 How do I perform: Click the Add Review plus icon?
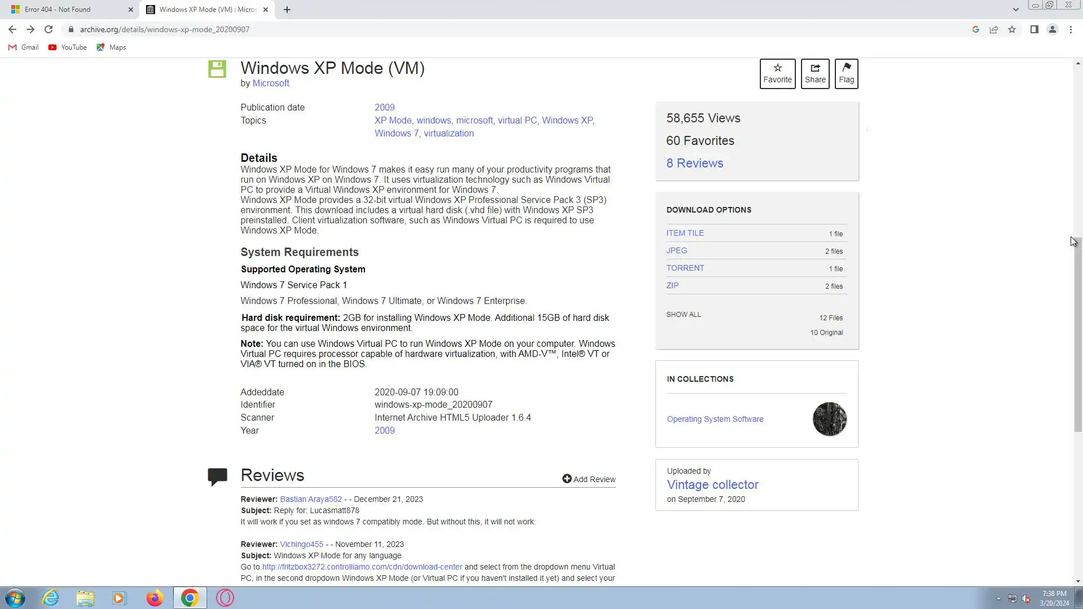pos(567,479)
